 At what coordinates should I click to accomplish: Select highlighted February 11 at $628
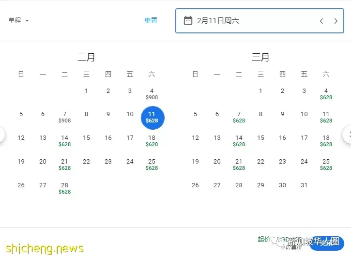[153, 118]
